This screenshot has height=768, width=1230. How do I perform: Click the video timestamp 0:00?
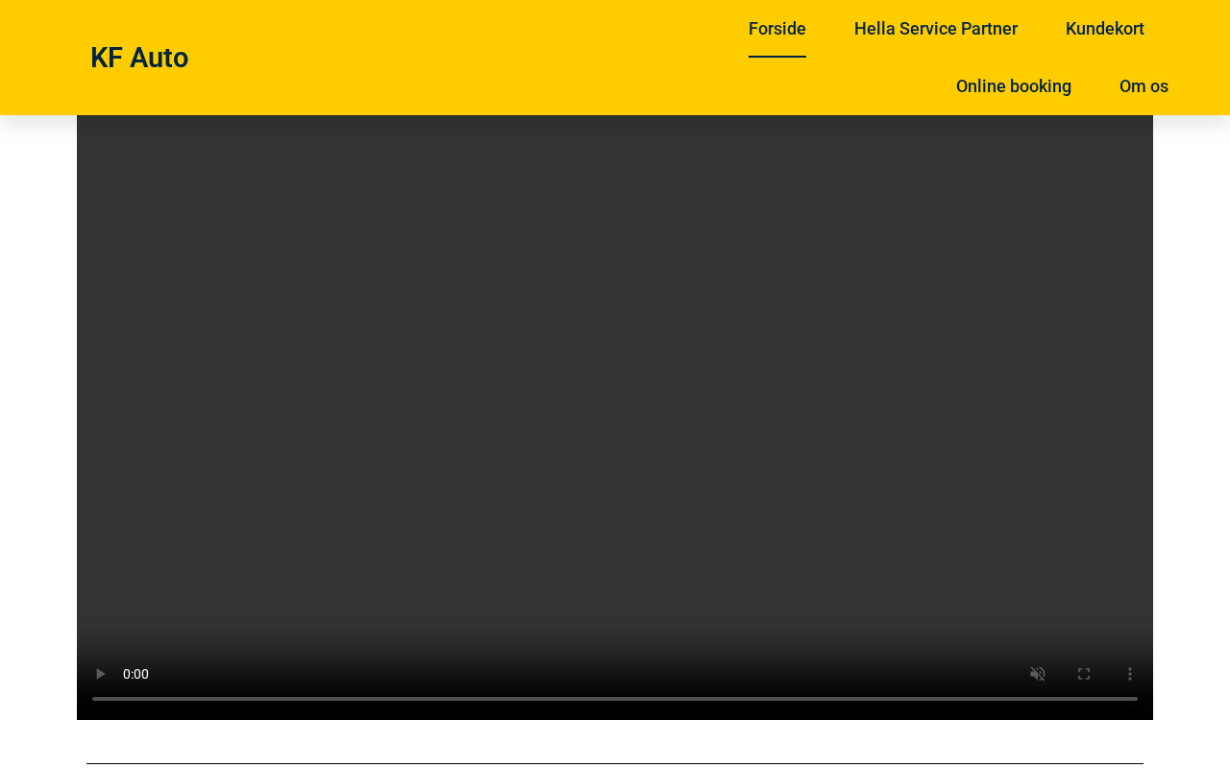tap(135, 674)
